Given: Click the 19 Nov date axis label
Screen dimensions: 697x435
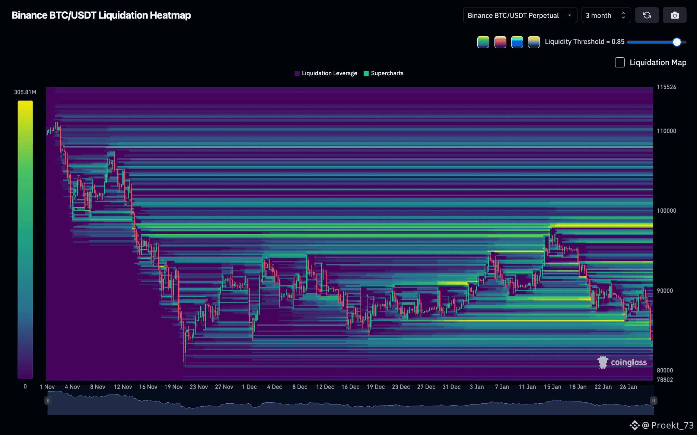Looking at the screenshot, I should pos(174,387).
